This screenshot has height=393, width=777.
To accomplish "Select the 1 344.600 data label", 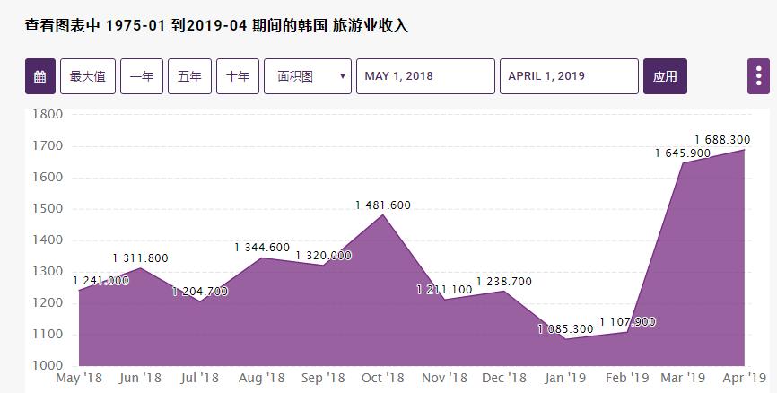I will 262,248.
